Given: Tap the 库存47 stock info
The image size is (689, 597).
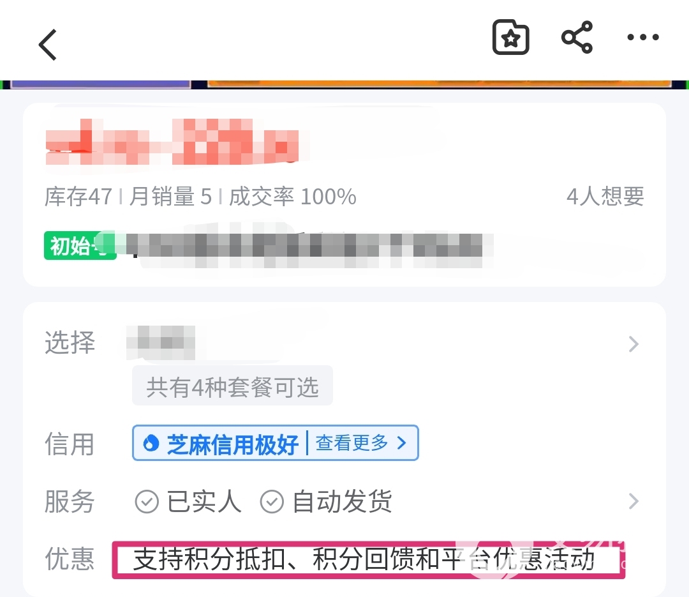Looking at the screenshot, I should (x=78, y=196).
